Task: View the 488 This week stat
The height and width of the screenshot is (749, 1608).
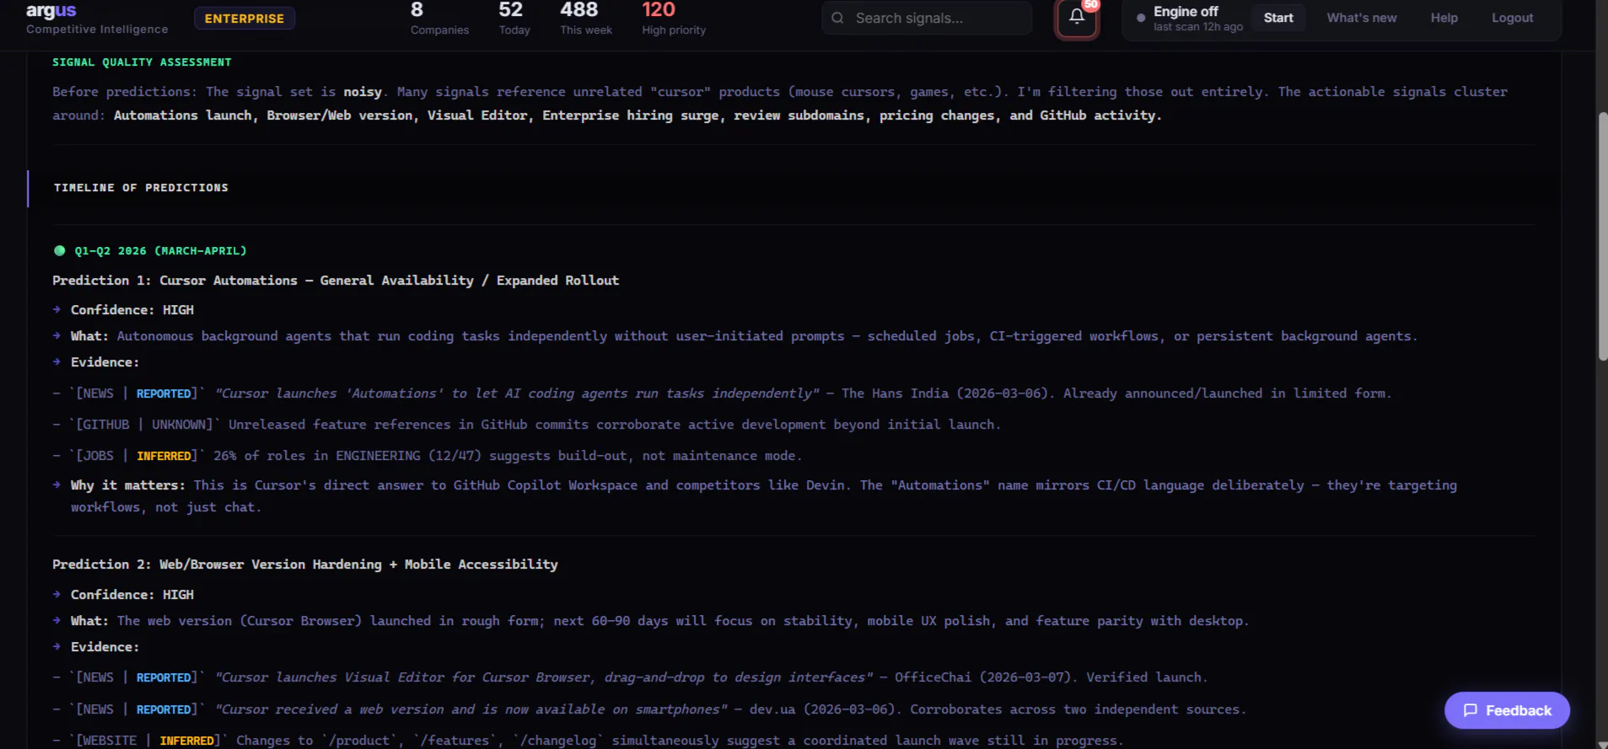Action: [x=586, y=19]
